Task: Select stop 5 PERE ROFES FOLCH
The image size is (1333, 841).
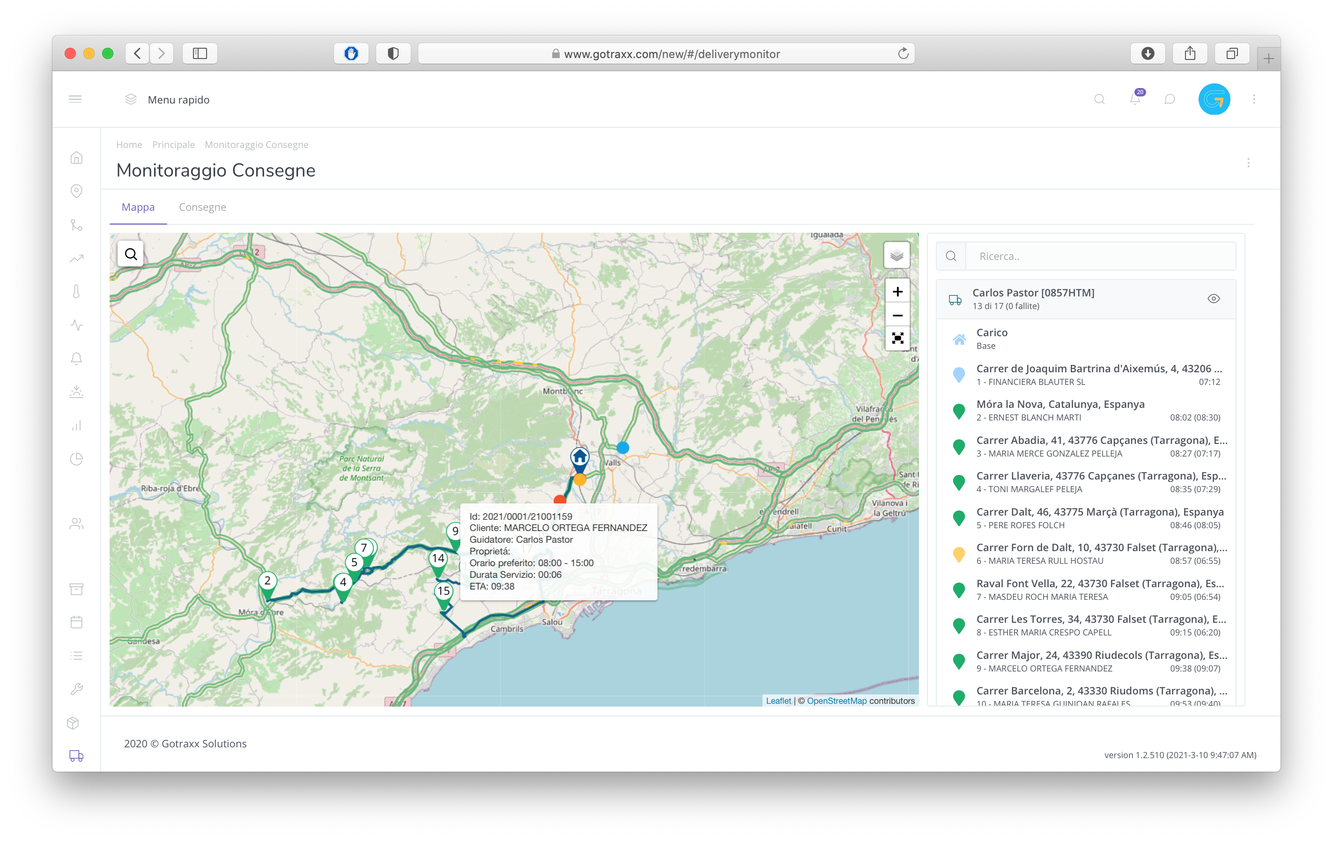Action: [x=1085, y=518]
